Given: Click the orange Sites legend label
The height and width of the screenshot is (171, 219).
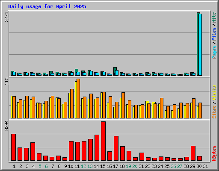Looking at the screenshot, I should (214, 112).
